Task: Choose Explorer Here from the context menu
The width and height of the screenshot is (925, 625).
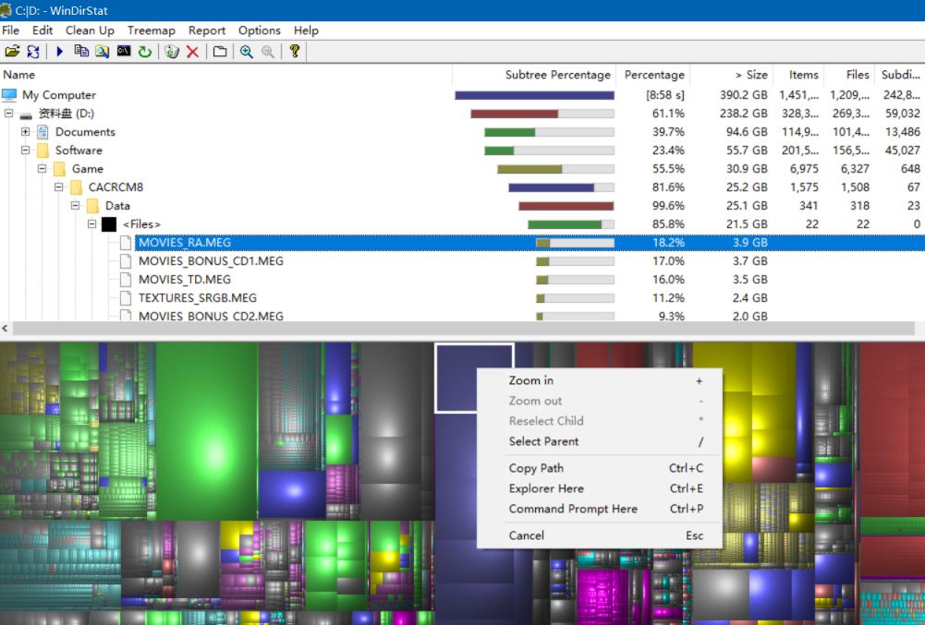Action: (546, 488)
